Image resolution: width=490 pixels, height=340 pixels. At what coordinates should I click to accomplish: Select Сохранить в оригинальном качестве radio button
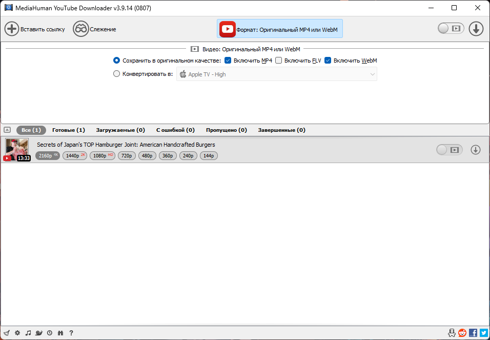pos(116,61)
